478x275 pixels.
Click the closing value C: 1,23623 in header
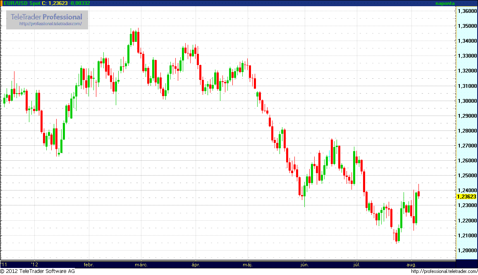pyautogui.click(x=55, y=3)
